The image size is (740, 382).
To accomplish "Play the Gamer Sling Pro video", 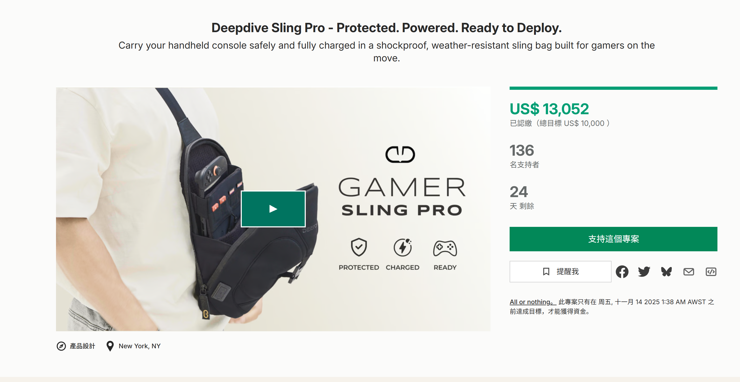I will tap(273, 209).
